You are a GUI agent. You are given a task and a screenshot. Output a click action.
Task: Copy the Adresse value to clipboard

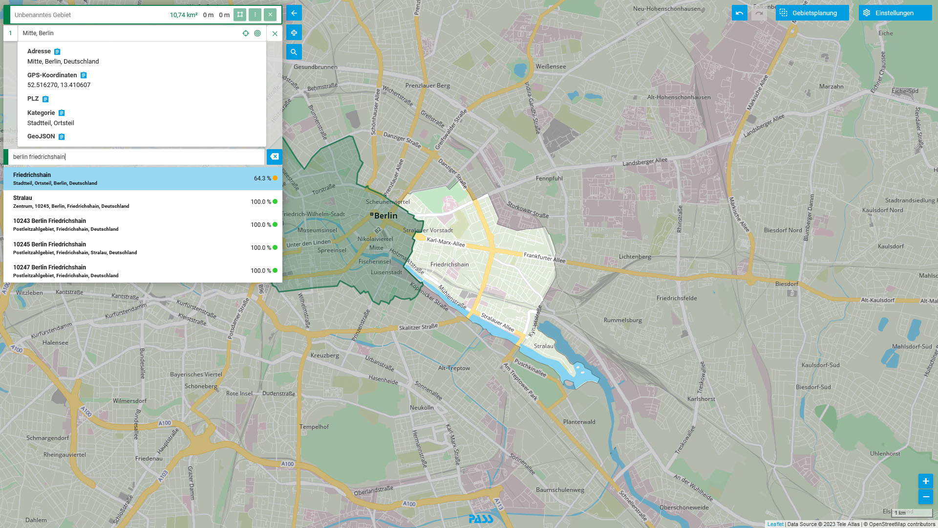pos(57,51)
